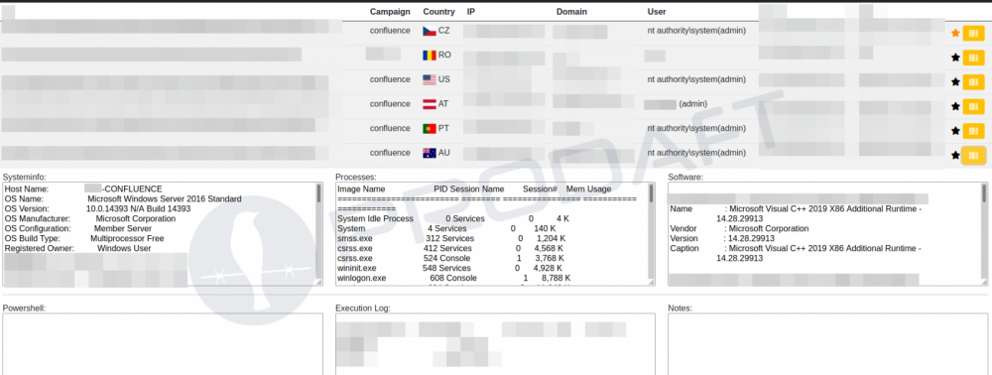Select the AU row's nt authority\system(admin) entry
Image resolution: width=992 pixels, height=375 pixels.
pos(696,153)
